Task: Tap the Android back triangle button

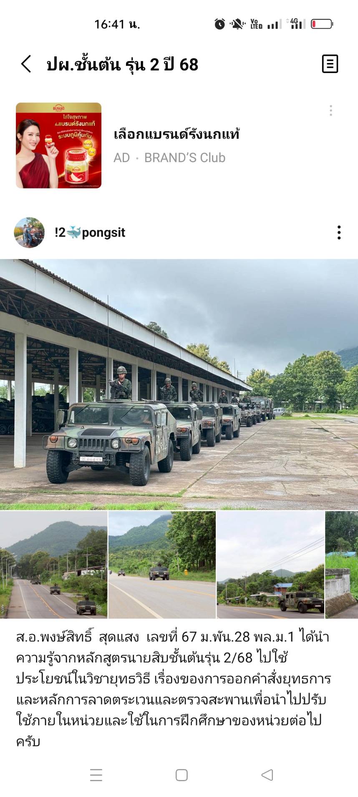Action: (267, 775)
